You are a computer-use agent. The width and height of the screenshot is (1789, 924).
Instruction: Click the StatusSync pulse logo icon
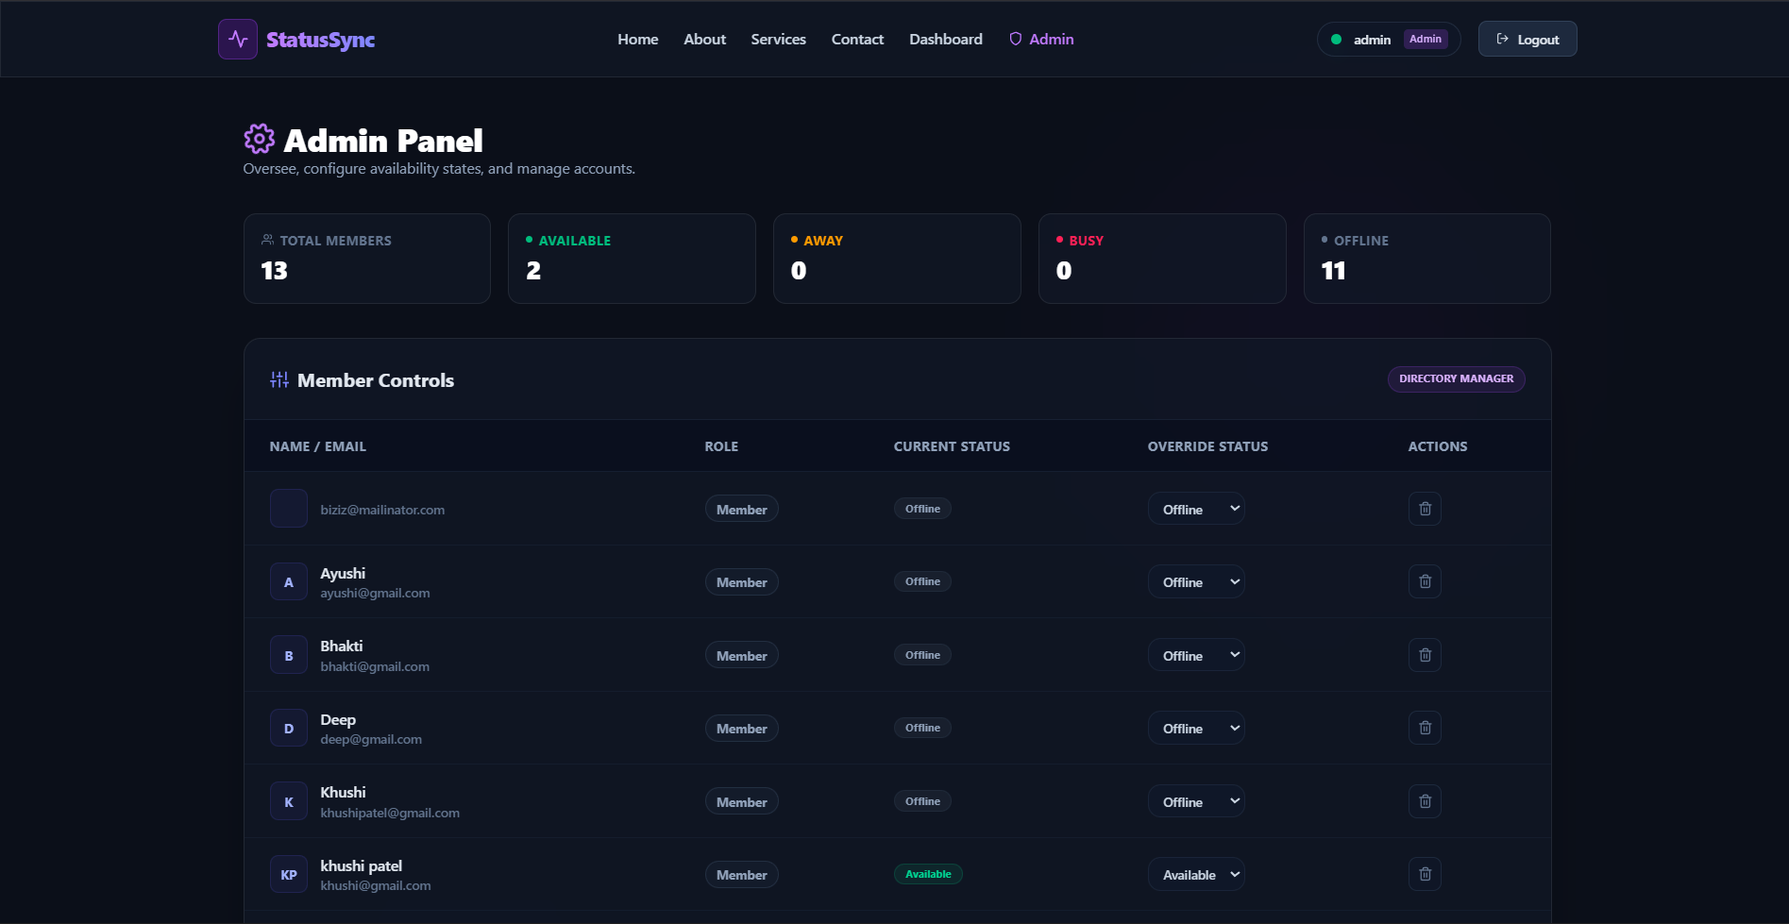point(238,40)
